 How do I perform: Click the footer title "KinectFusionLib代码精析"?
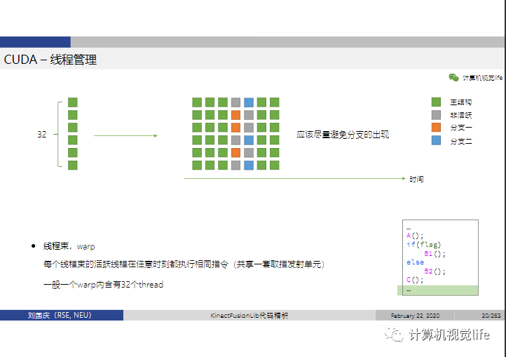[249, 316]
